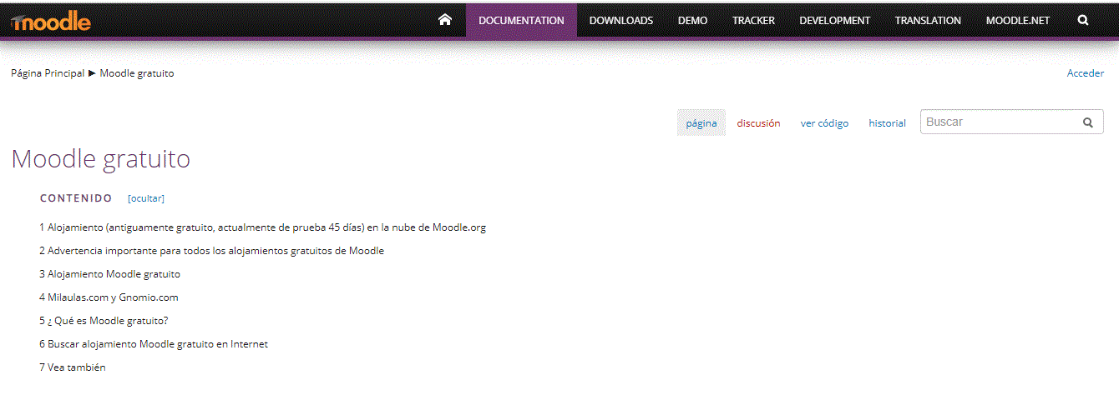Open the Downloads menu item

point(621,21)
